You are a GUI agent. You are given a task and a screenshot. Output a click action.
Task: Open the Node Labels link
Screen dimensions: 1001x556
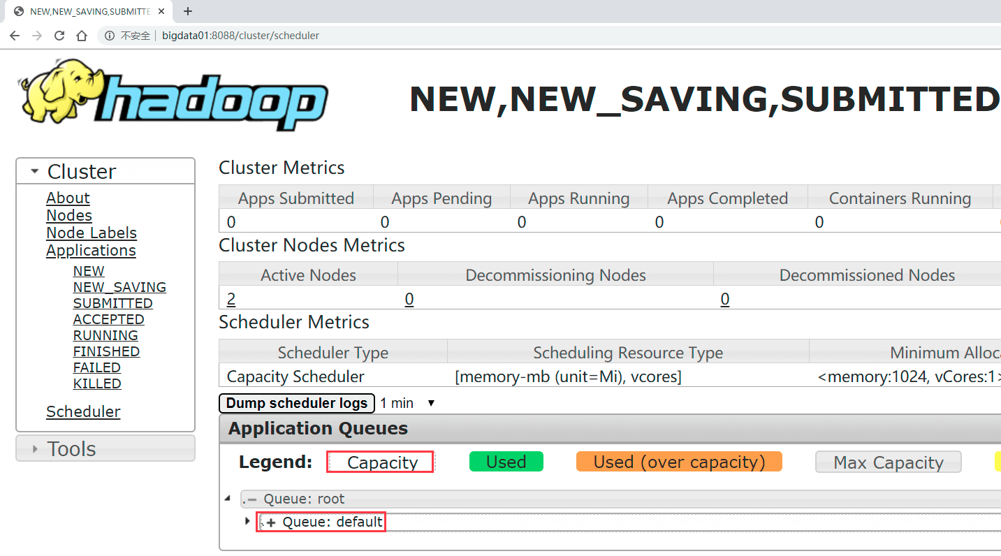92,233
